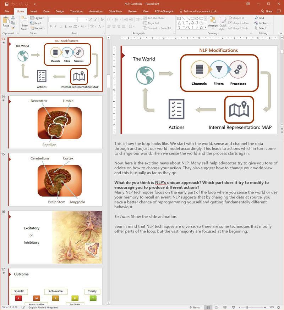The width and height of the screenshot is (284, 310).
Task: Click Increase Font Size icon
Action: click(91, 19)
